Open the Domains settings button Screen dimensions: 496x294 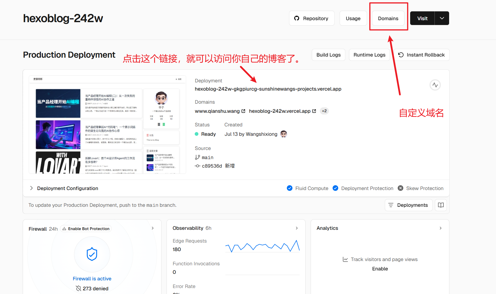[x=388, y=18]
